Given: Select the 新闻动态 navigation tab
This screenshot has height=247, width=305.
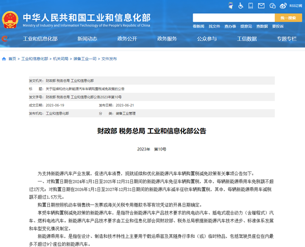Looking at the screenshot, I should [87, 39].
